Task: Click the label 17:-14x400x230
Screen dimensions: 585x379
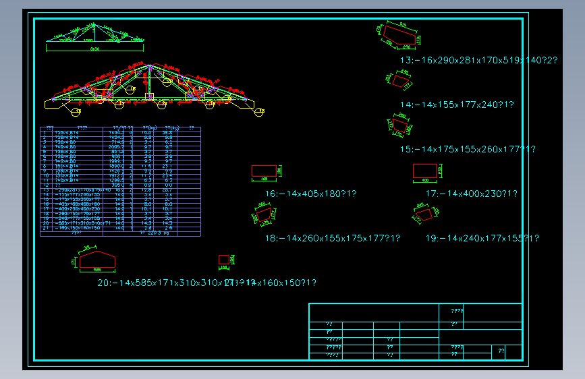Action: pyautogui.click(x=471, y=194)
